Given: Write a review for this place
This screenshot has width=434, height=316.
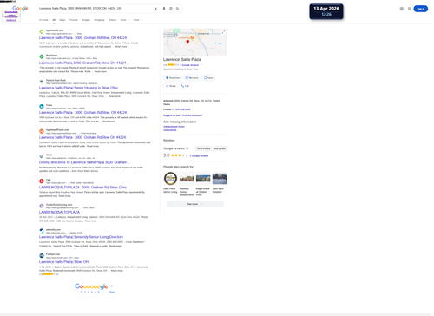Looking at the screenshot, I should (204, 148).
